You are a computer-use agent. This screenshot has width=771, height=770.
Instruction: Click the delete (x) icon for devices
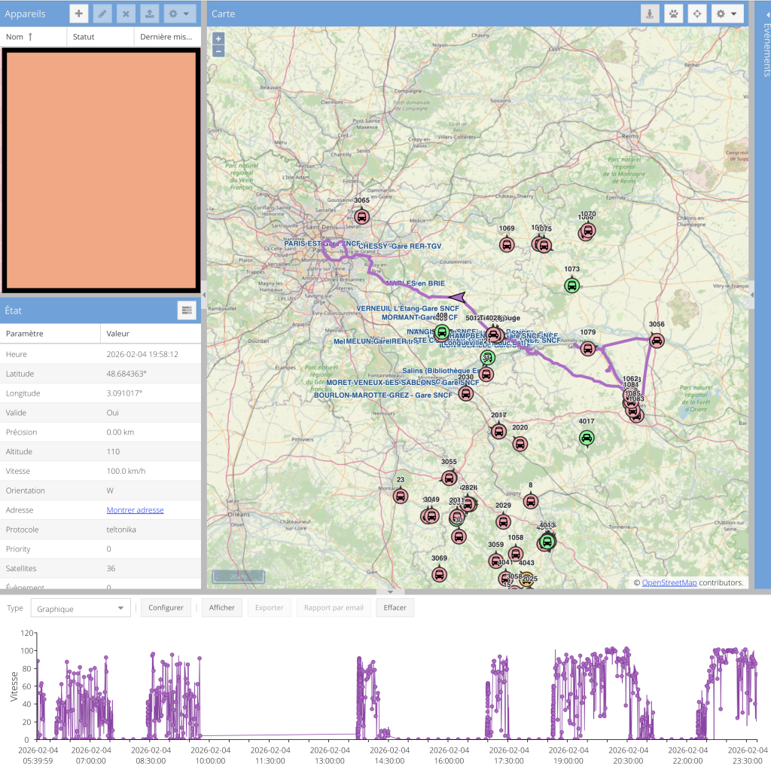point(125,13)
